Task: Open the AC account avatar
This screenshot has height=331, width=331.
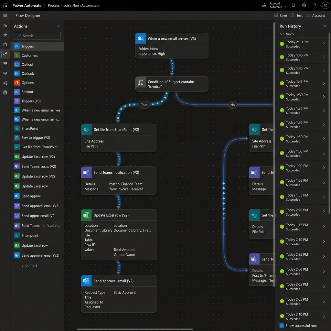Action: coord(325,5)
